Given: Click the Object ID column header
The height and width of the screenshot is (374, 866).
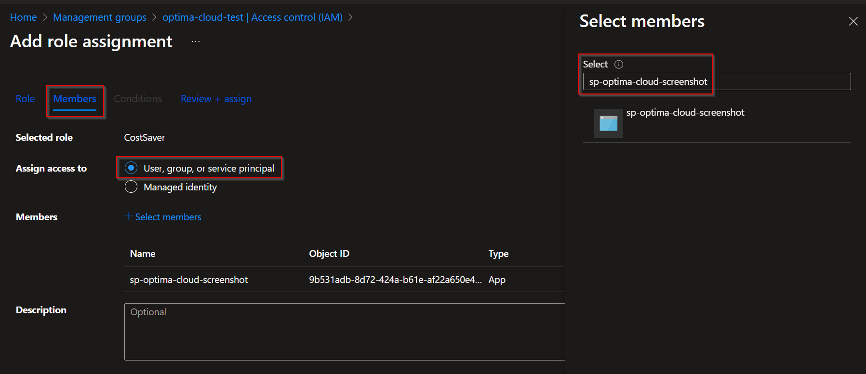Looking at the screenshot, I should 329,254.
